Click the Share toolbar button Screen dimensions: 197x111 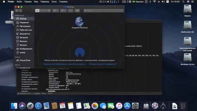coord(70,10)
